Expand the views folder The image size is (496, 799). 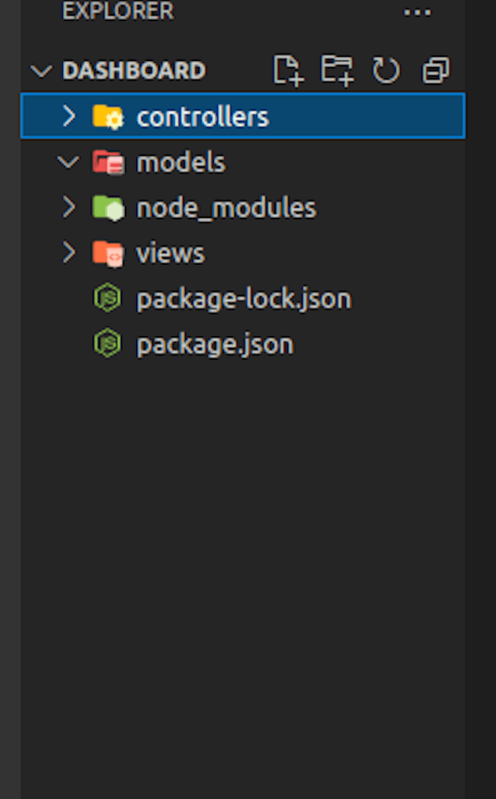point(67,252)
